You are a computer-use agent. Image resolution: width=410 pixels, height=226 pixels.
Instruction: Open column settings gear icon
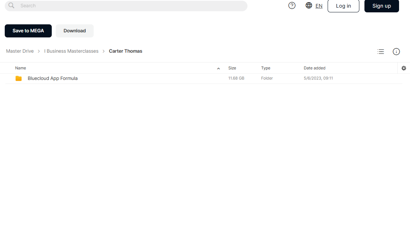pos(404,68)
